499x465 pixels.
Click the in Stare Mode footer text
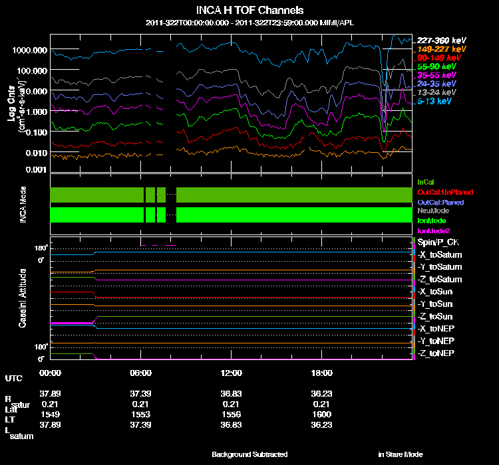click(400, 455)
